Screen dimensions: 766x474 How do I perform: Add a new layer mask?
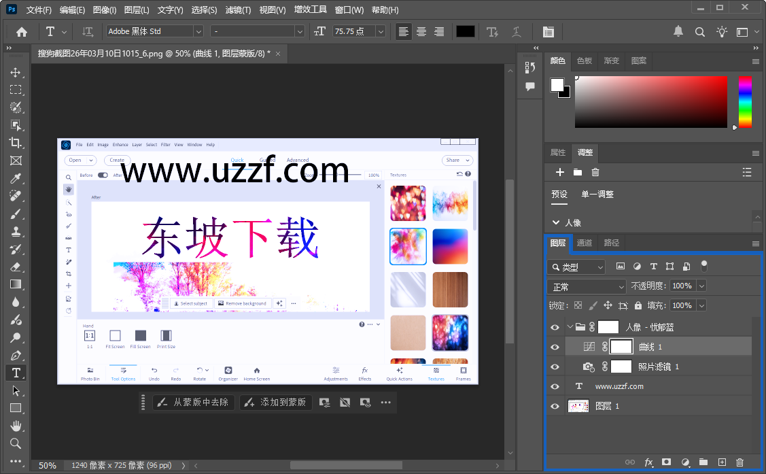point(667,462)
